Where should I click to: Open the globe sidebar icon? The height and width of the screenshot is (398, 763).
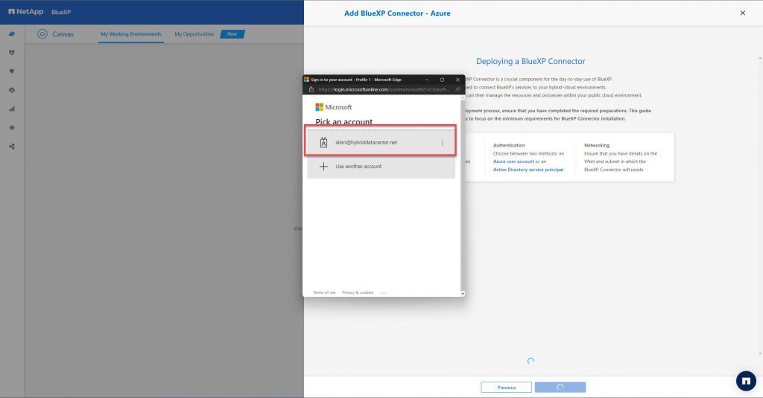(12, 128)
